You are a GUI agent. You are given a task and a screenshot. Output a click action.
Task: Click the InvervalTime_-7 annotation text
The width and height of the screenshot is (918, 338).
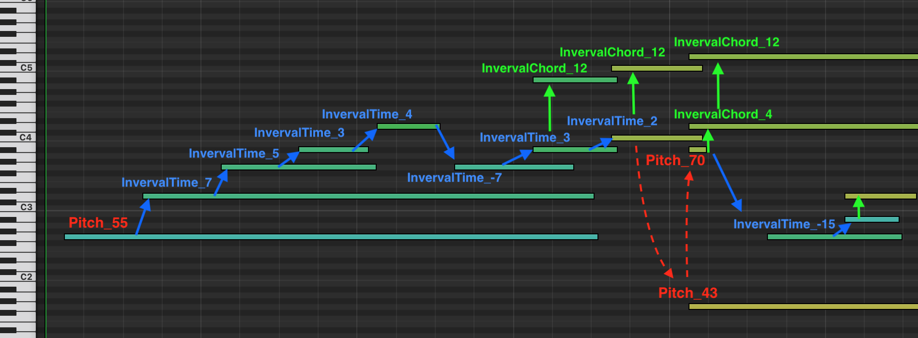click(454, 178)
